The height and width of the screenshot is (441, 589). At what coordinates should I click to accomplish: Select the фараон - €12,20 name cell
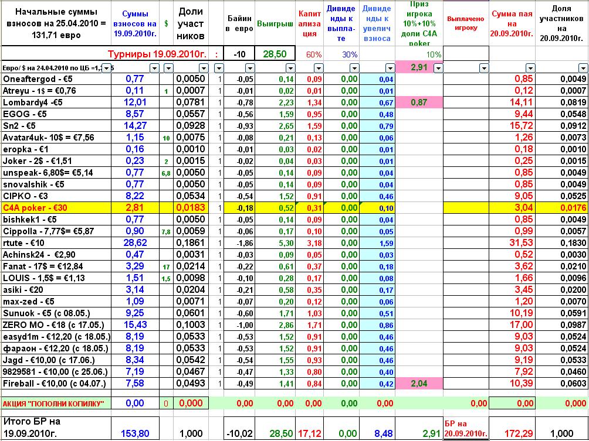[56, 348]
